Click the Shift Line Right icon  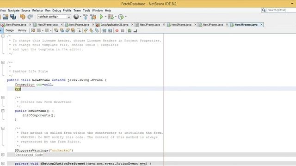pos(110,30)
